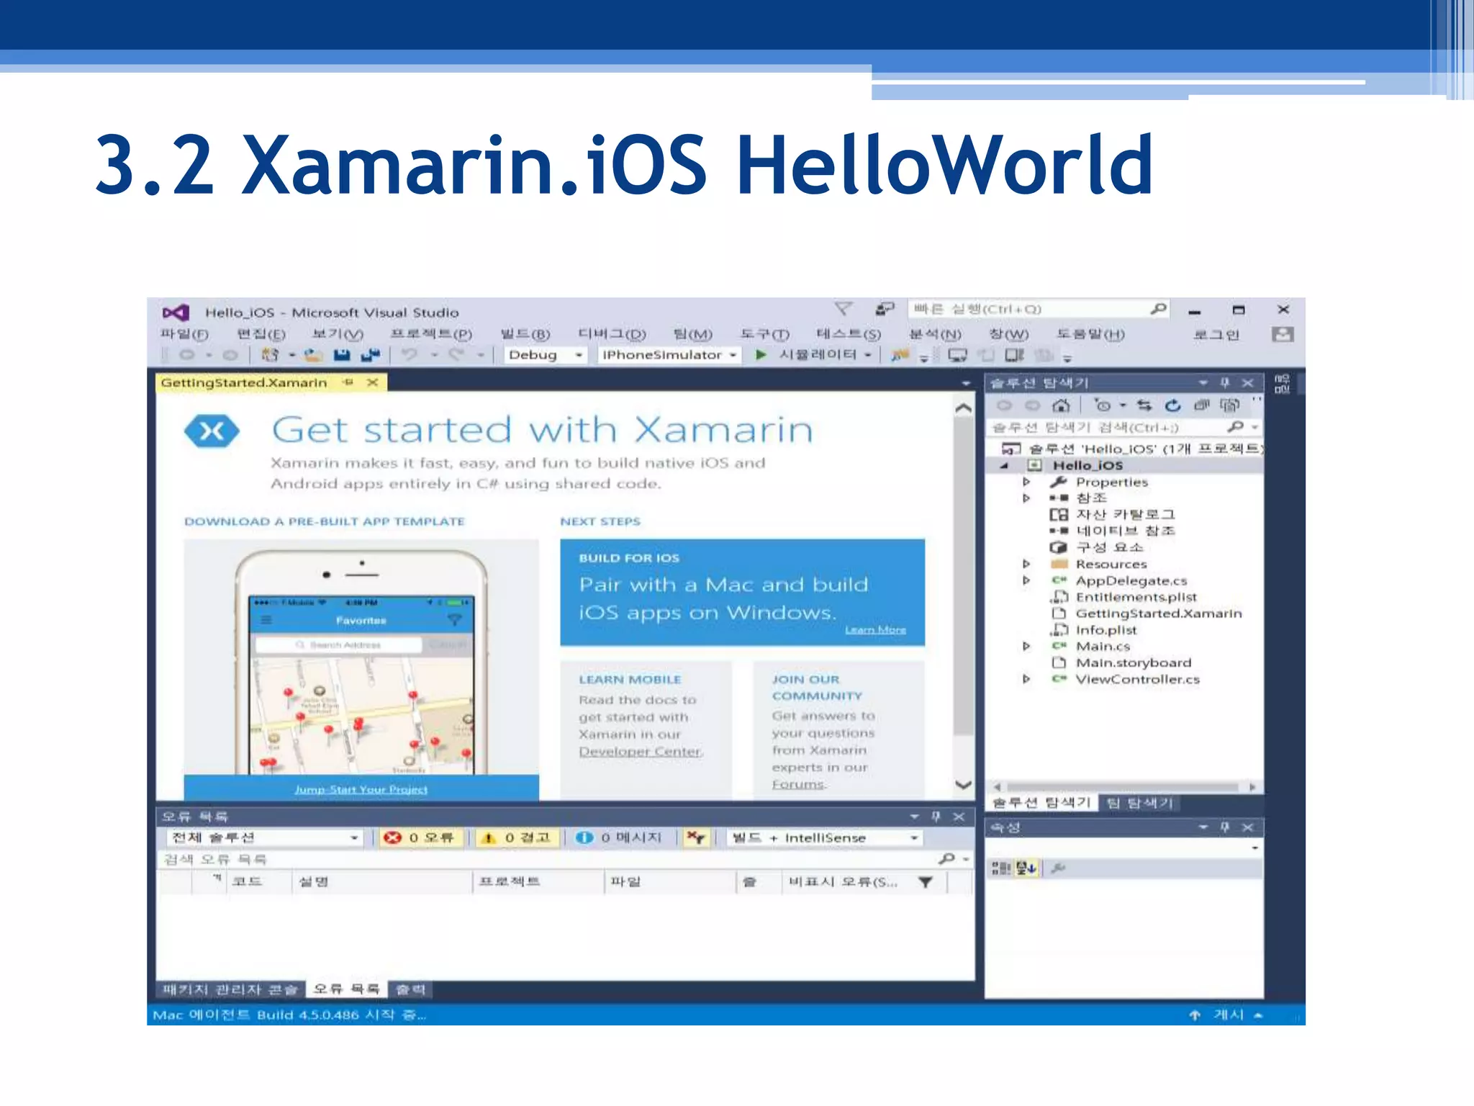This screenshot has height=1106, width=1474.
Task: Open the Developer Center link
Action: pyautogui.click(x=641, y=752)
